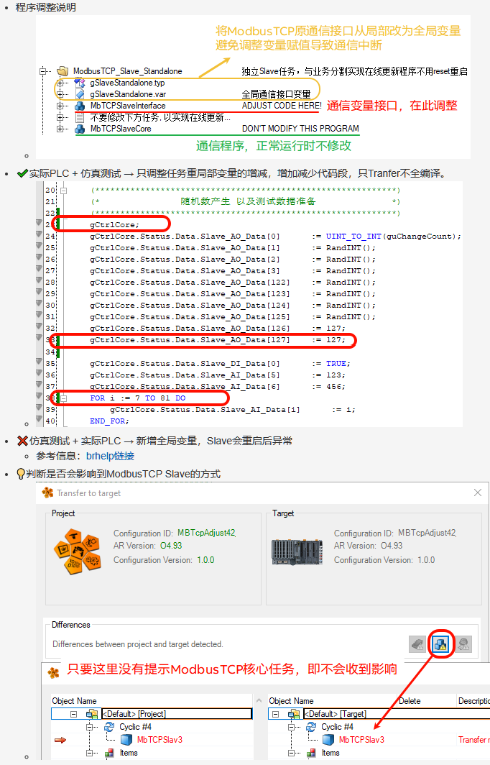Open the brhelp链接 reference link
Screen dimensions: 490x765
pos(110,456)
